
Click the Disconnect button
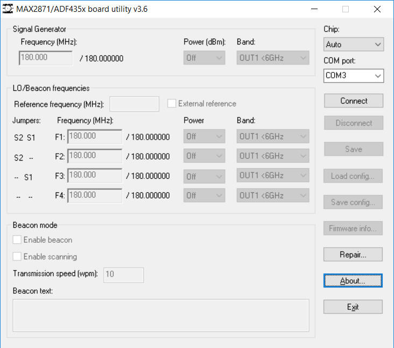[x=354, y=123]
